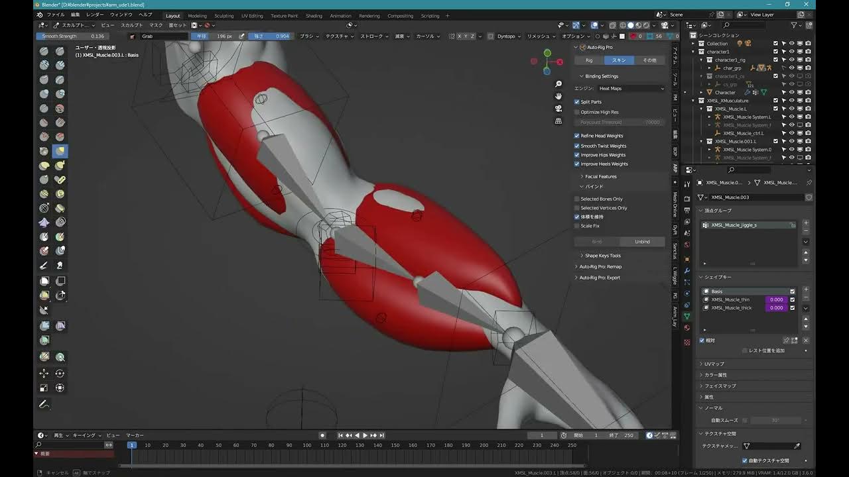This screenshot has width=849, height=477.
Task: Click the zoom magnifier icon in viewport
Action: (x=558, y=84)
